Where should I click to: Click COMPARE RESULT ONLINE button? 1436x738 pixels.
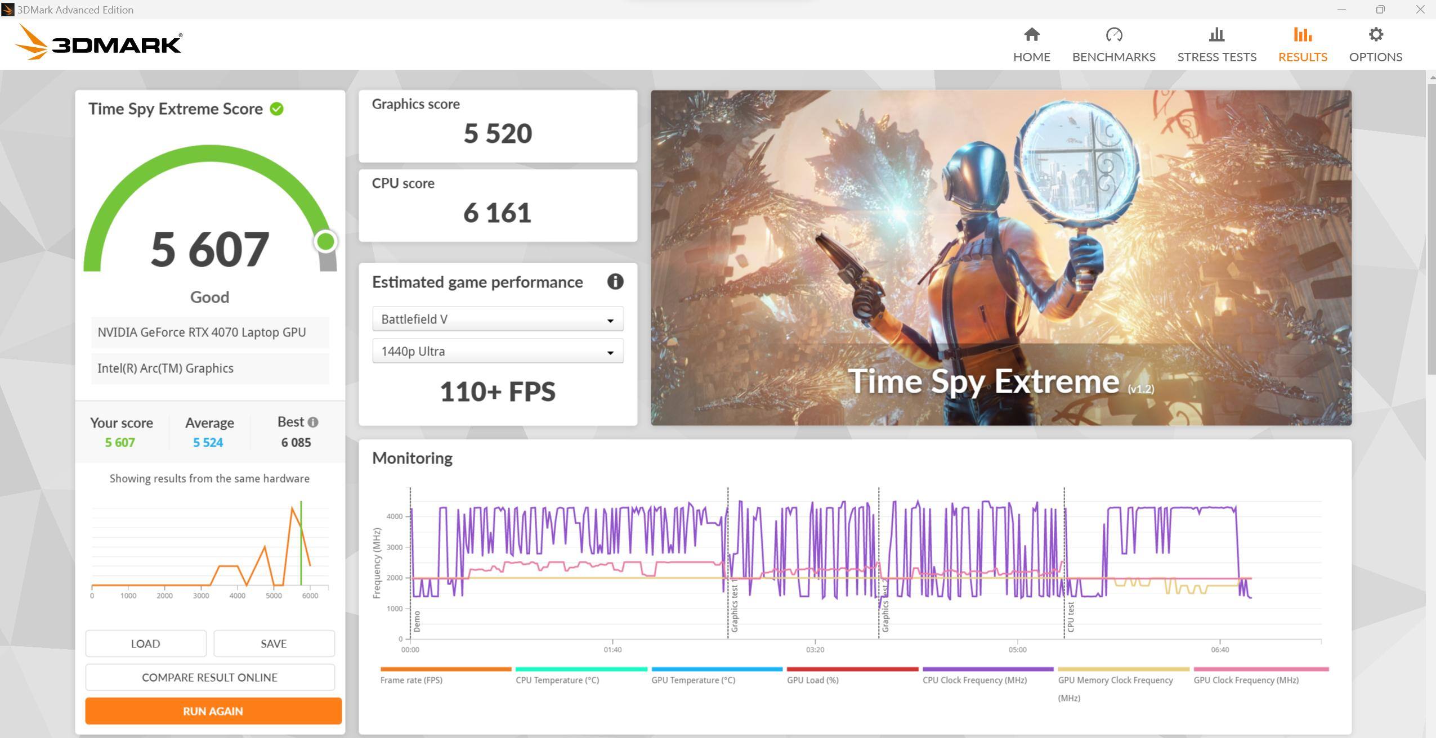(x=209, y=677)
